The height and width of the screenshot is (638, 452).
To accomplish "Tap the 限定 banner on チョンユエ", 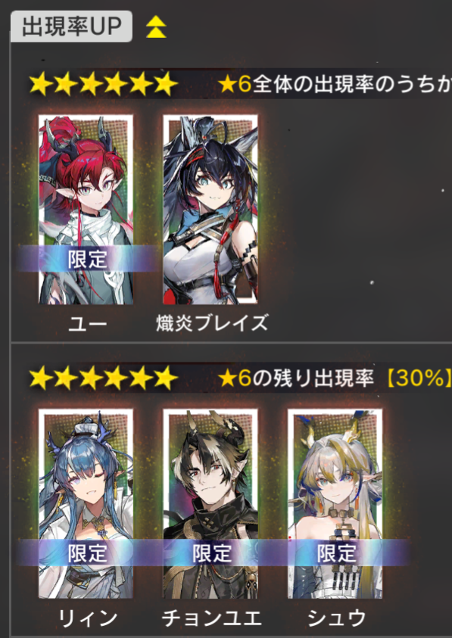I will pos(211,553).
